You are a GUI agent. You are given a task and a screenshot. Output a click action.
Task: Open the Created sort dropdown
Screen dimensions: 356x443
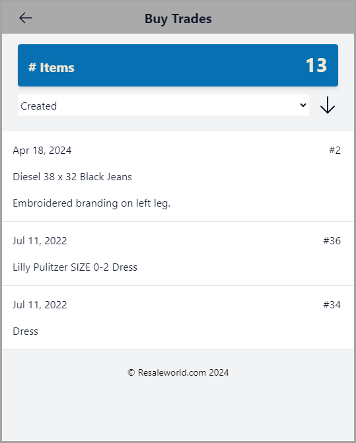click(163, 105)
